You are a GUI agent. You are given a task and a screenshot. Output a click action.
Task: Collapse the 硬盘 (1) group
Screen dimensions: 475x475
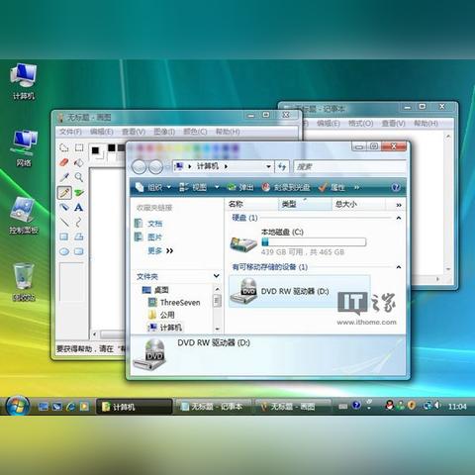click(x=399, y=218)
